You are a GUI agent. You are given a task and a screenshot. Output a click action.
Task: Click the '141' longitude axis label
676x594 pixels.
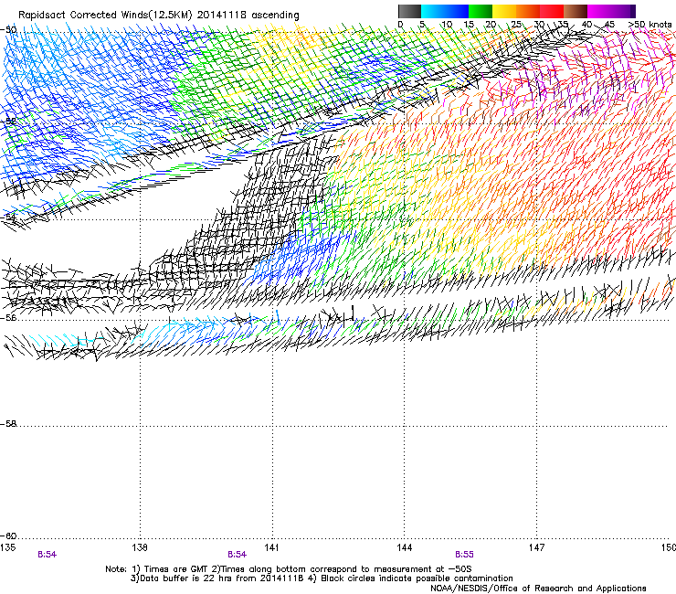271,547
